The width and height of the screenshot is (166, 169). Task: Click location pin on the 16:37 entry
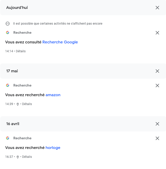coord(18,157)
